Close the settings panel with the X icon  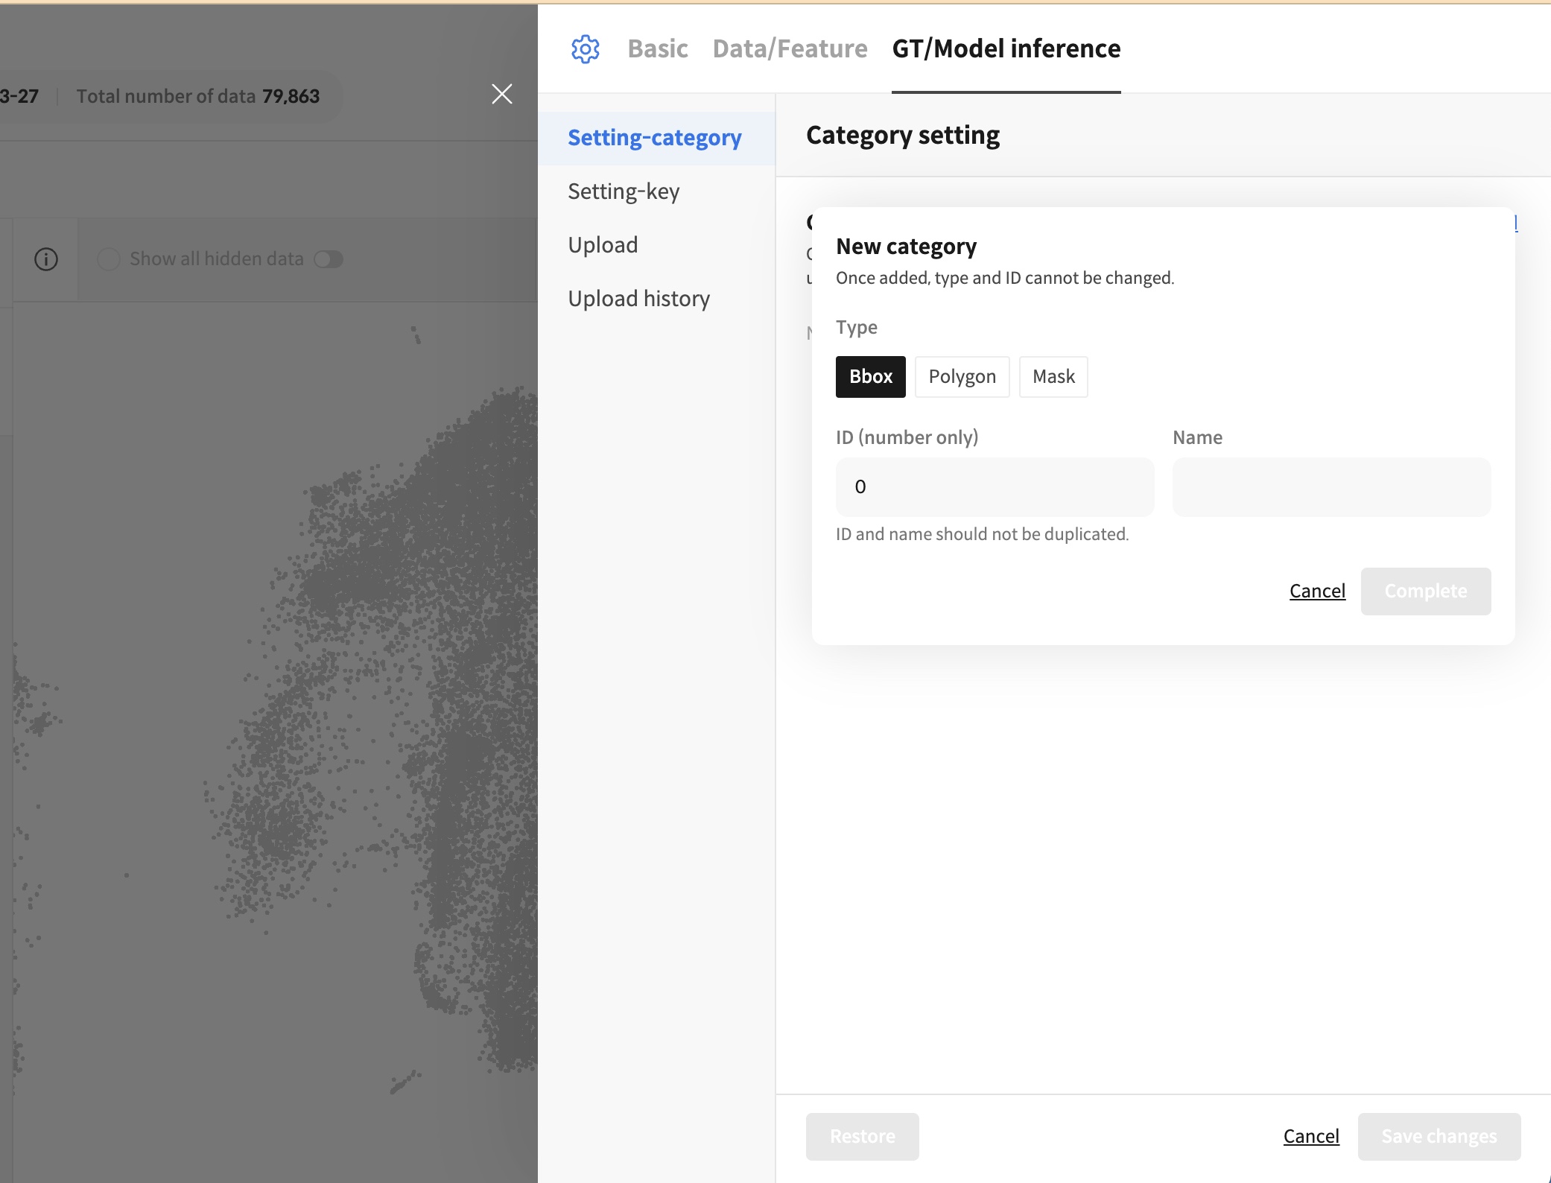[502, 94]
